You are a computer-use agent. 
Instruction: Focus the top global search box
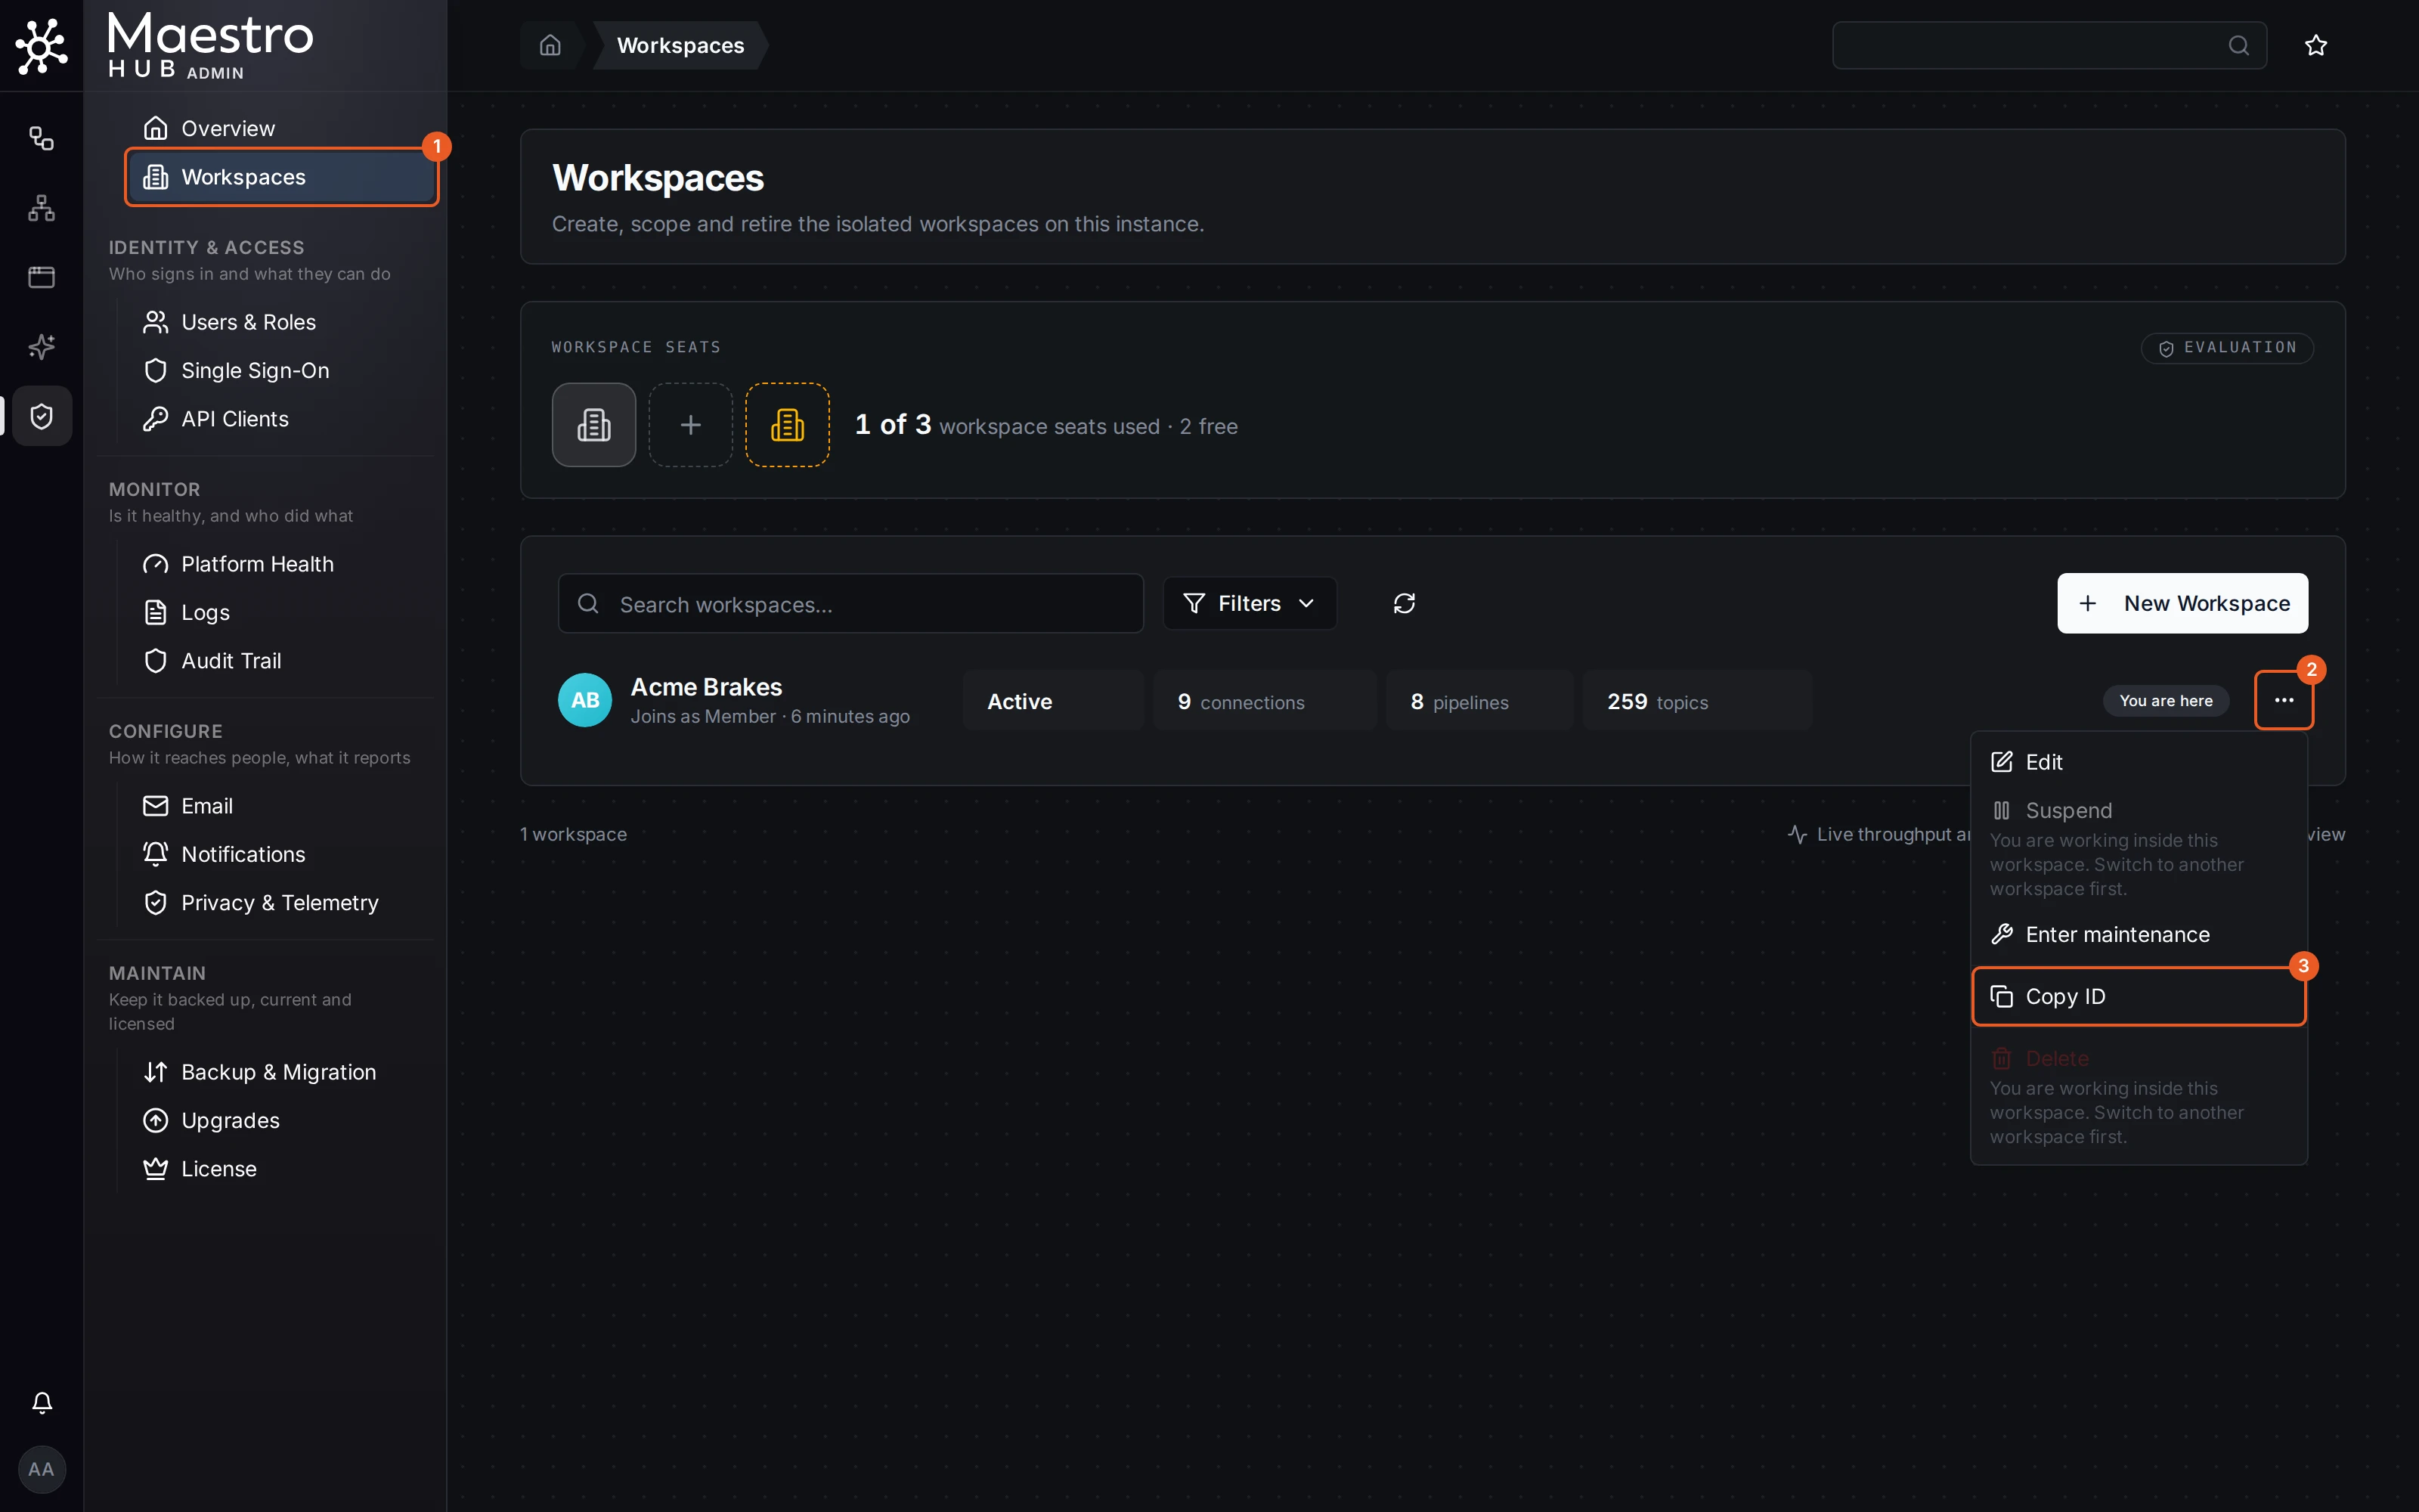pos(2049,45)
